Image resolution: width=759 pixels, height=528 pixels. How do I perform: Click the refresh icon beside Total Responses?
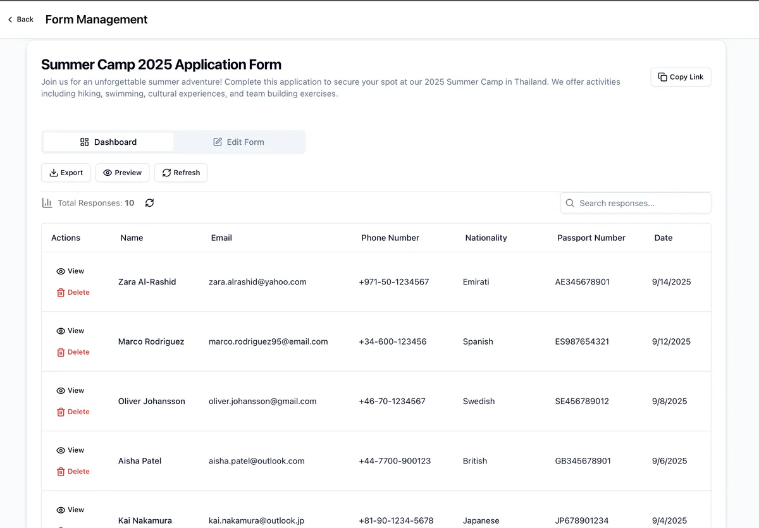(x=149, y=203)
